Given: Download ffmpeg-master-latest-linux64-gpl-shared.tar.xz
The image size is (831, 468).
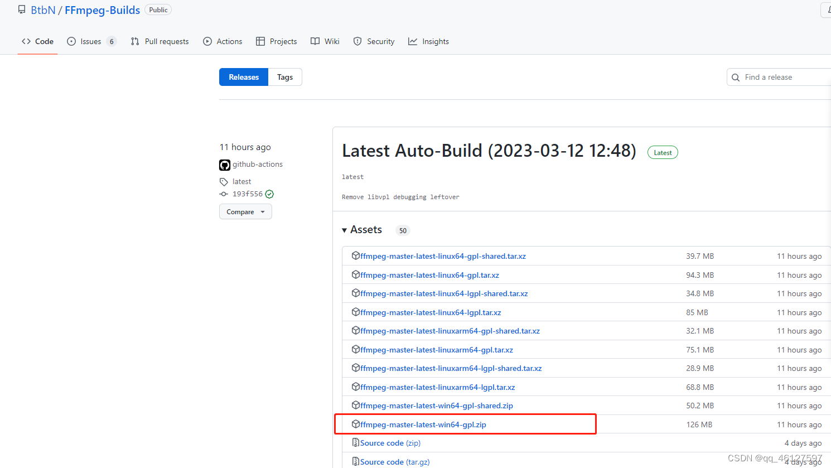Looking at the screenshot, I should 443,256.
